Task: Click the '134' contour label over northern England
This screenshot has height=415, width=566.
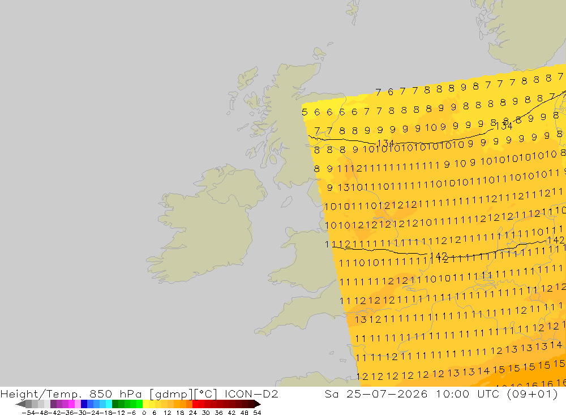Action: 385,143
